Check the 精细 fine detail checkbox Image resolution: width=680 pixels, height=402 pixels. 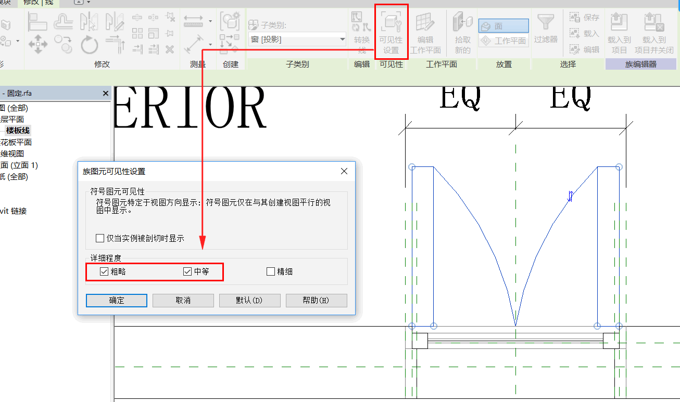tap(270, 271)
